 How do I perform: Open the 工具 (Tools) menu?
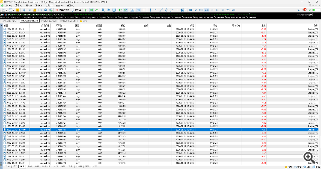tap(49, 6)
